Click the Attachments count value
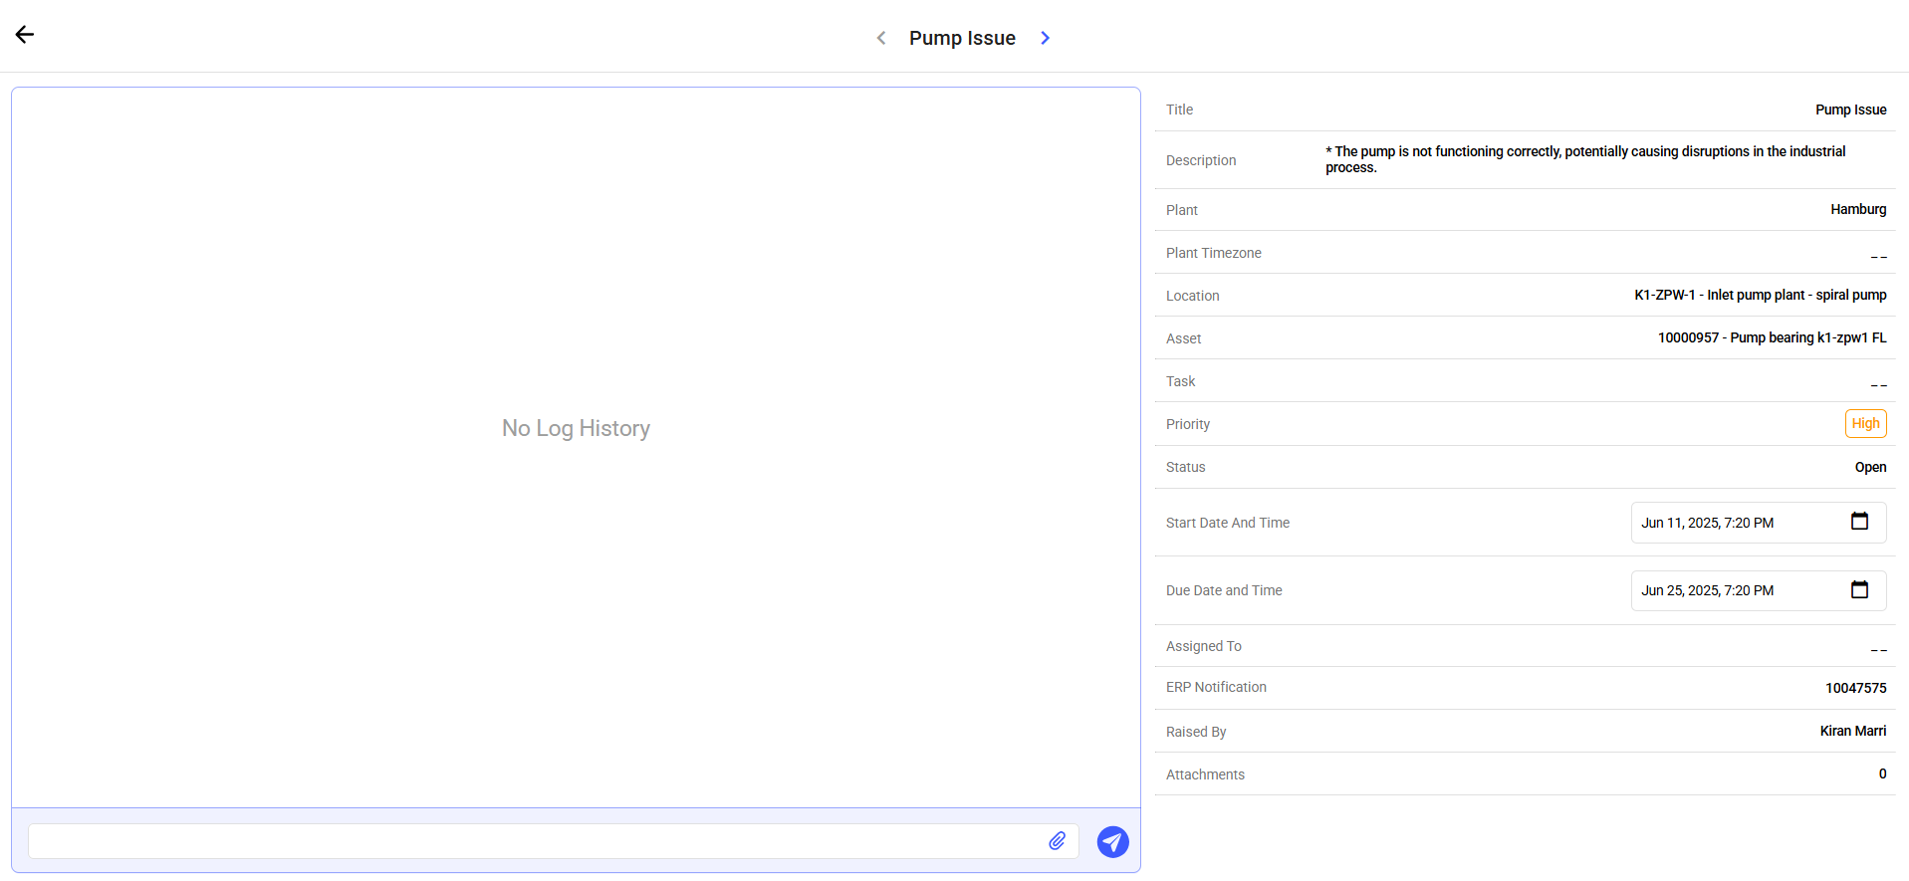Image resolution: width=1909 pixels, height=881 pixels. (x=1882, y=774)
